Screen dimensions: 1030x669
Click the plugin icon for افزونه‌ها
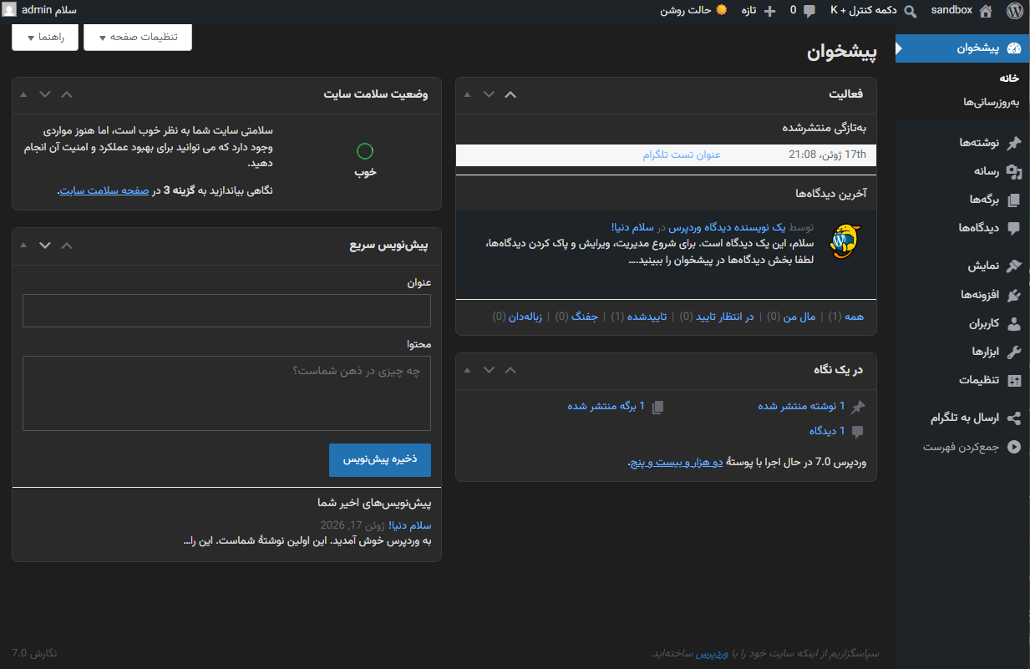(1014, 295)
